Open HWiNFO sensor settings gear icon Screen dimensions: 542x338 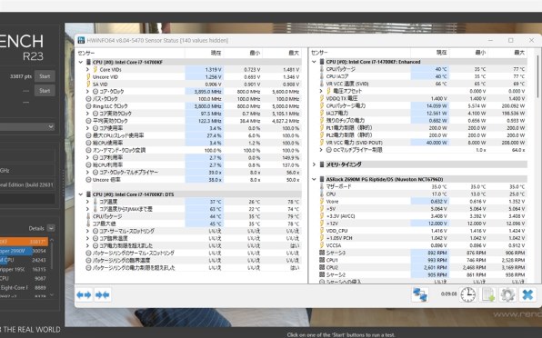coord(507,295)
